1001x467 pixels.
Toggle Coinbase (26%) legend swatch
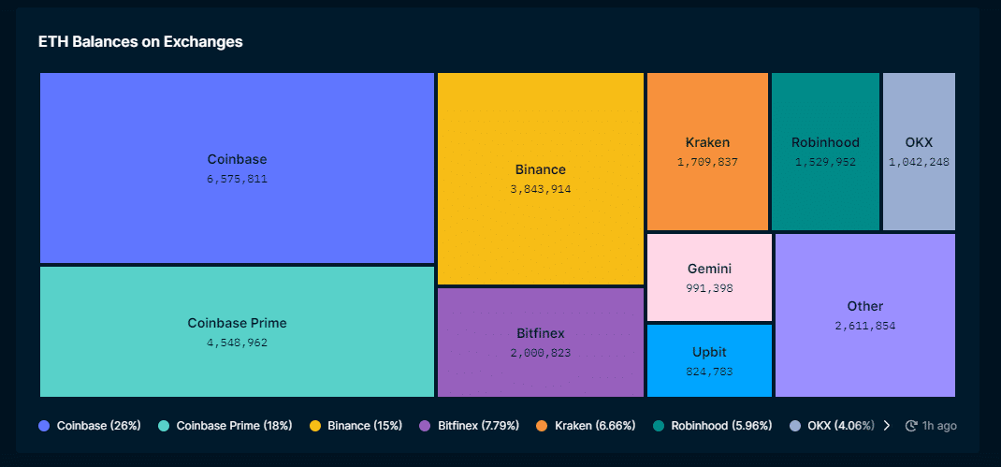44,426
